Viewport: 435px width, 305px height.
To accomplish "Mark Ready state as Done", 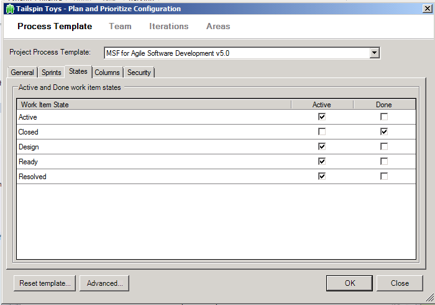I will (384, 161).
